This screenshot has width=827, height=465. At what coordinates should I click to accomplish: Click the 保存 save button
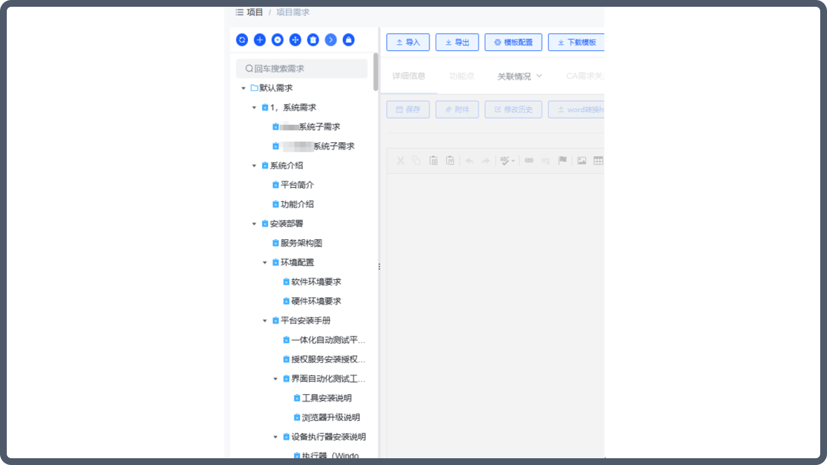click(x=408, y=109)
